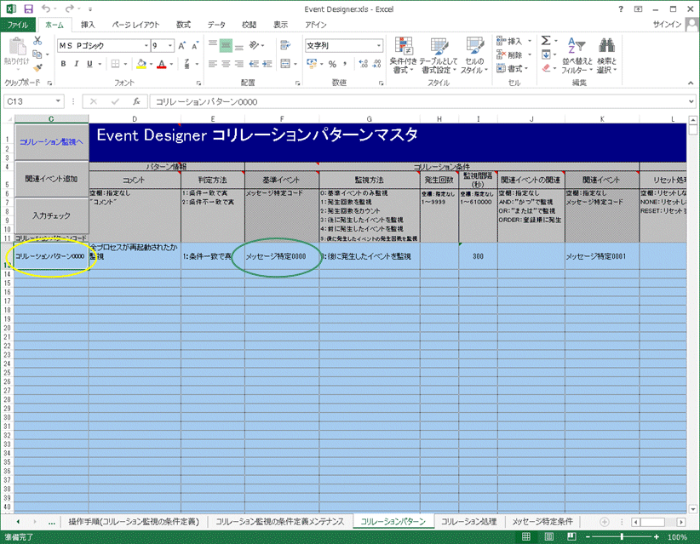Switch to the 数式 ribbon tab
The width and height of the screenshot is (700, 544).
[x=183, y=25]
